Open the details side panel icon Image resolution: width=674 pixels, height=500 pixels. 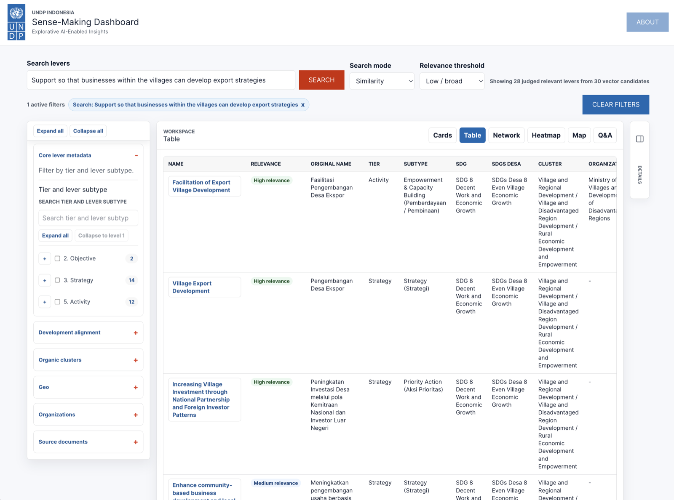[x=639, y=139]
